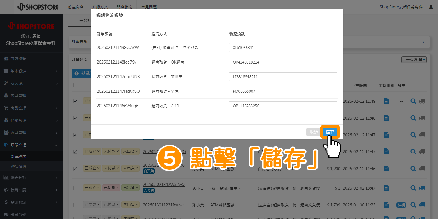
Task: Select the shipping detail document icon for order 2026-02-12 11:49
Action: (x=386, y=101)
